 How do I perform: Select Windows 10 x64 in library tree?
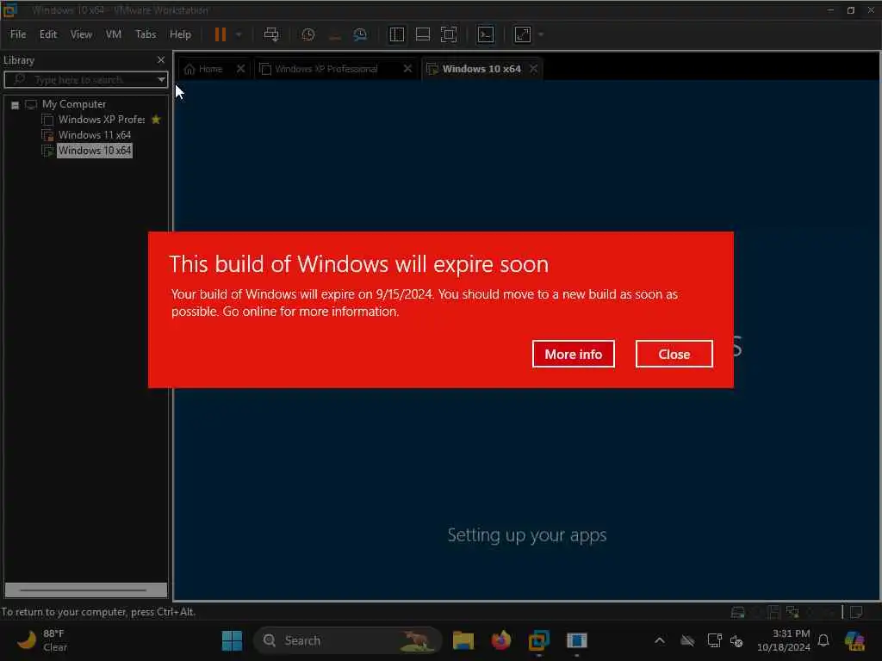click(x=95, y=151)
